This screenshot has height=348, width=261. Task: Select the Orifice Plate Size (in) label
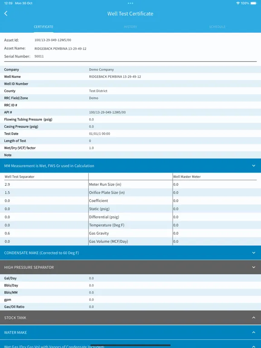point(107,193)
